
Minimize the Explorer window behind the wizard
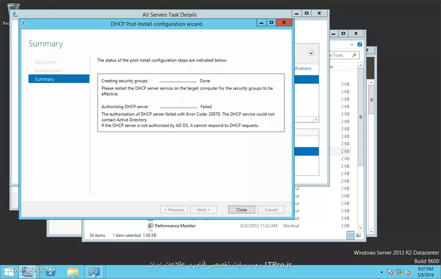click(x=333, y=33)
